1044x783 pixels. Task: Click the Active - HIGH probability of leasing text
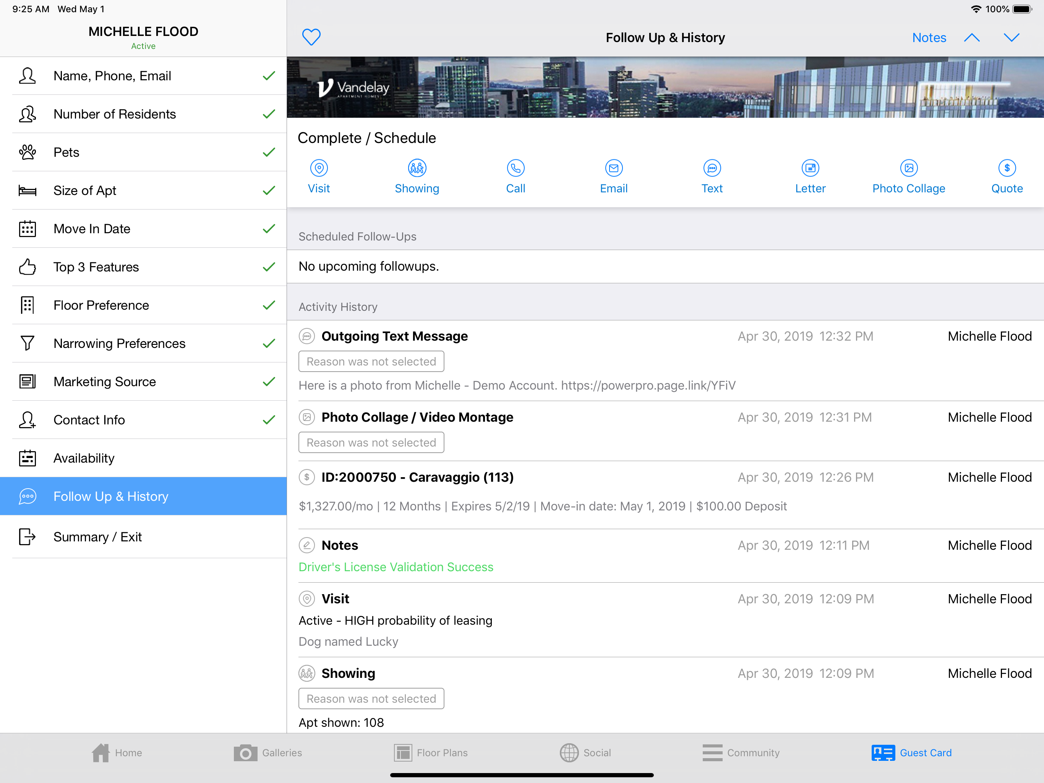click(x=396, y=621)
